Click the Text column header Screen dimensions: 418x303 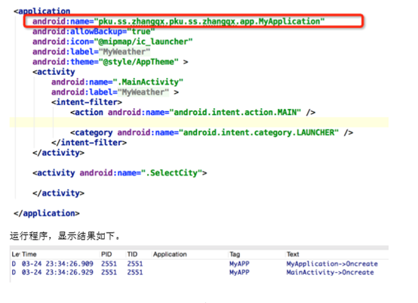293,254
